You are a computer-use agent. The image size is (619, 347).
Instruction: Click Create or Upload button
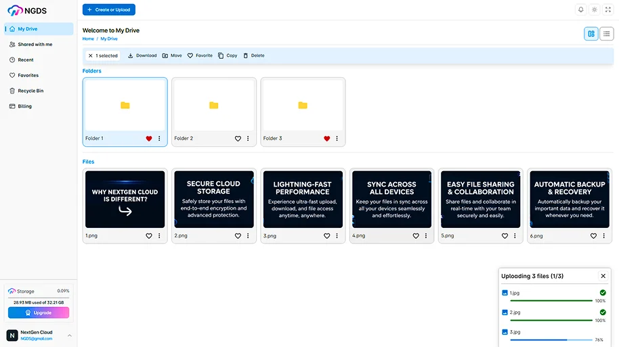pos(109,10)
